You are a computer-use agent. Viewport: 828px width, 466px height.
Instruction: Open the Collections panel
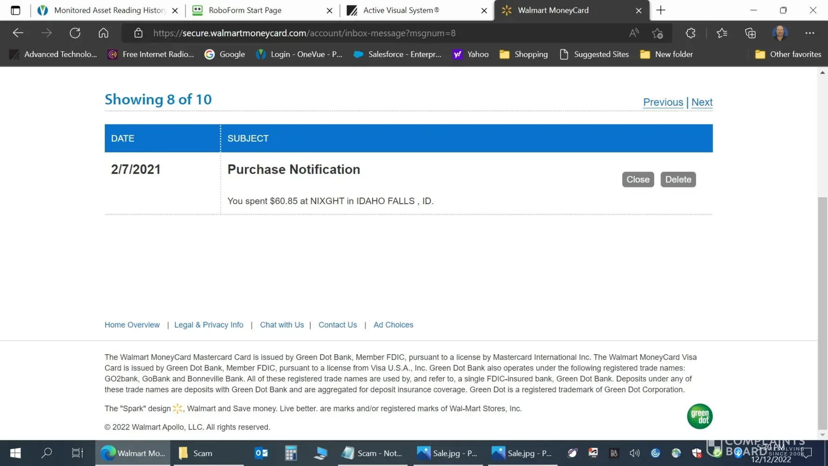click(x=750, y=33)
